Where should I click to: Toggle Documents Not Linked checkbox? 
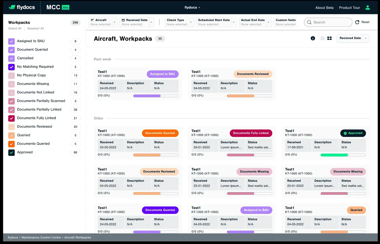(x=12, y=93)
